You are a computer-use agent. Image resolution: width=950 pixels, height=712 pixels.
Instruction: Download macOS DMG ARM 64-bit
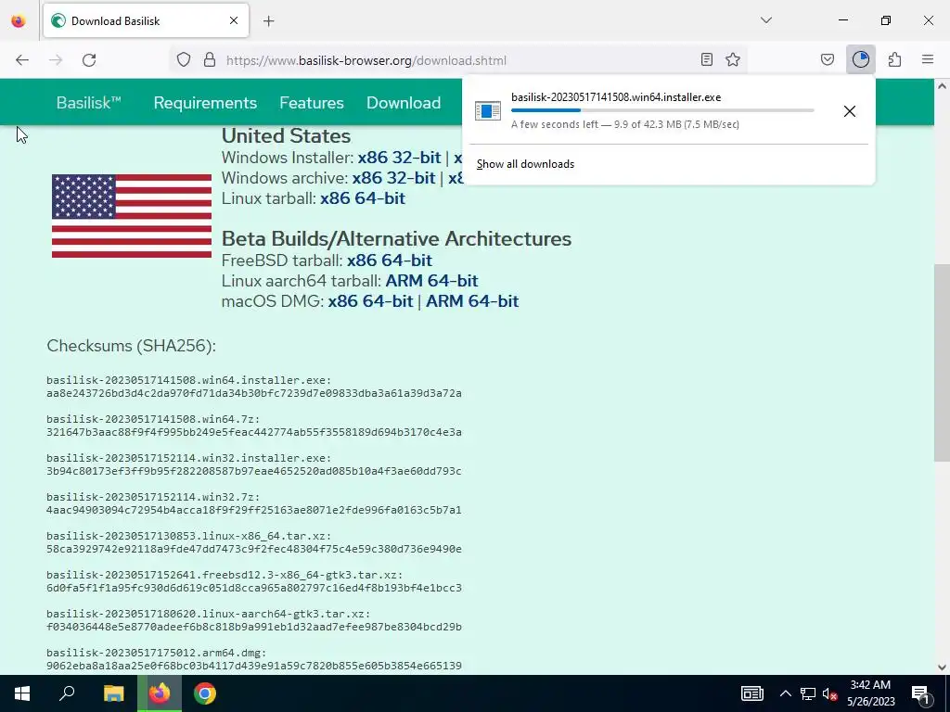[472, 301]
